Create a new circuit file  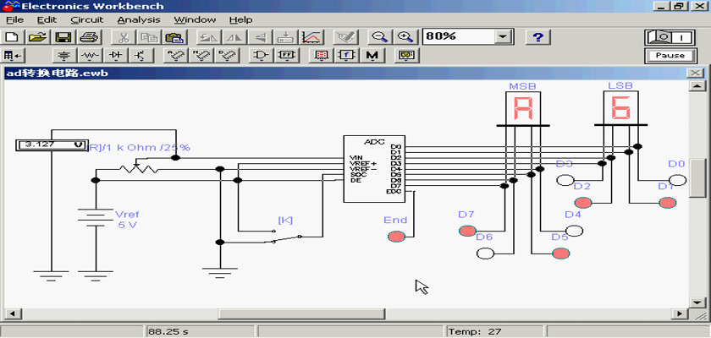coord(13,37)
